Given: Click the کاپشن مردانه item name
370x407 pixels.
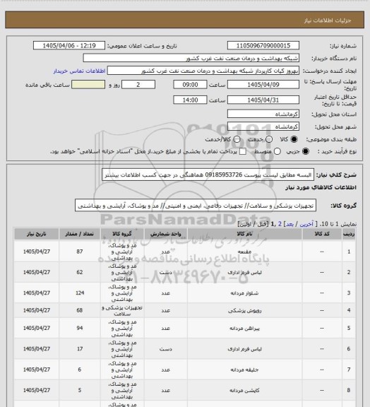Looking at the screenshot, I should [x=244, y=390].
